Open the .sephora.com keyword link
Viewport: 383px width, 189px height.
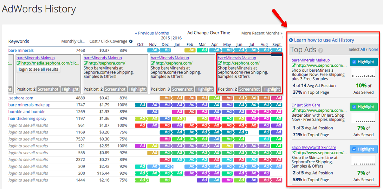point(21,98)
